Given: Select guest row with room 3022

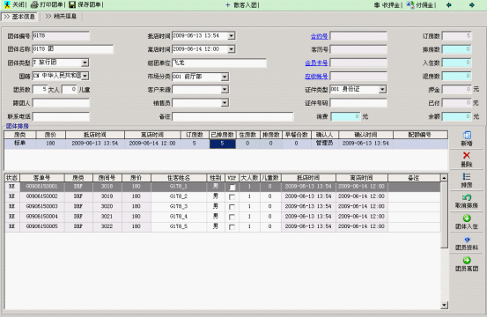Looking at the screenshot, I should (223, 226).
